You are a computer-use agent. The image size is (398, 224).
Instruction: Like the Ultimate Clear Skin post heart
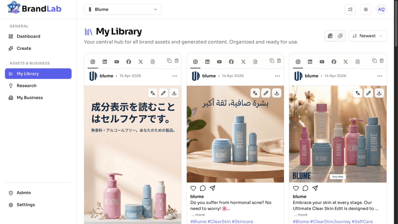pyautogui.click(x=296, y=188)
